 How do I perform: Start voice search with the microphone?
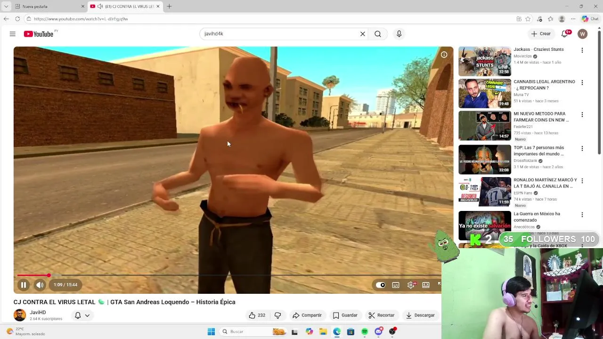click(399, 34)
